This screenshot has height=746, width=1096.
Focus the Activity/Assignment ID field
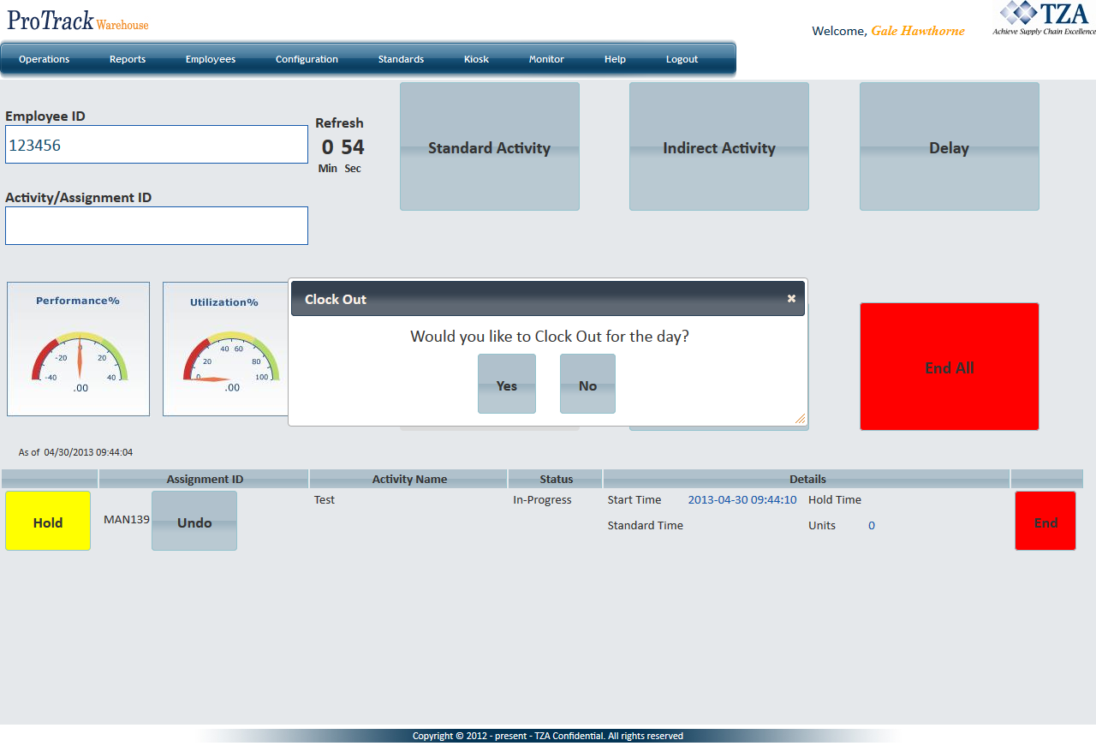[x=157, y=226]
